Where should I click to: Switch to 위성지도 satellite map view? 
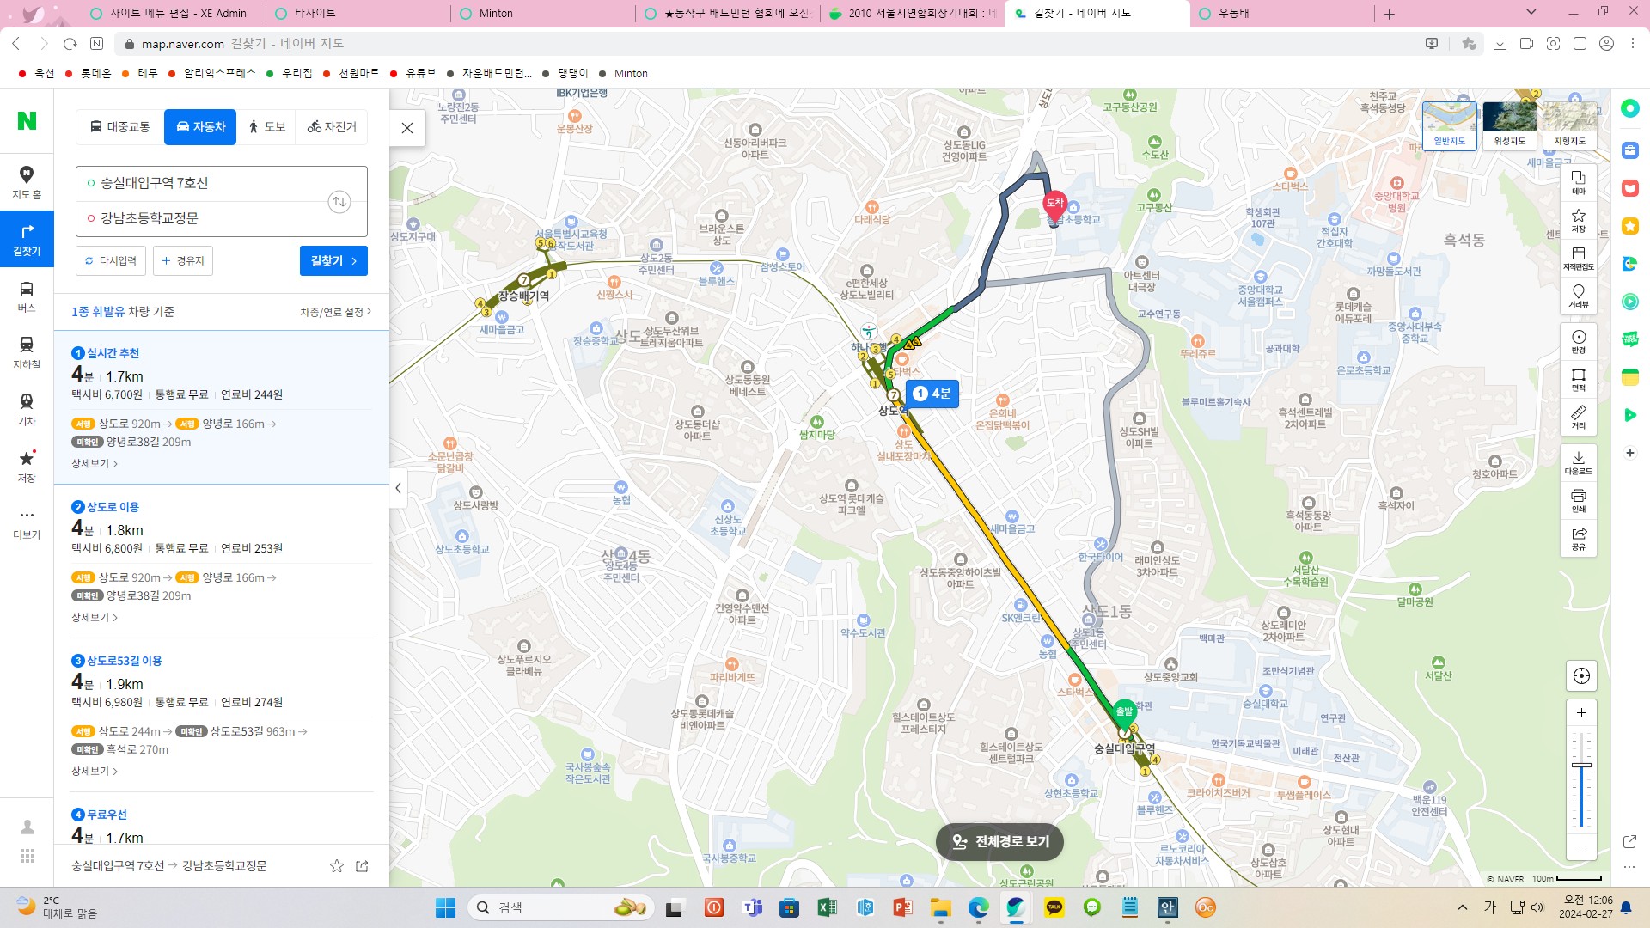point(1509,125)
